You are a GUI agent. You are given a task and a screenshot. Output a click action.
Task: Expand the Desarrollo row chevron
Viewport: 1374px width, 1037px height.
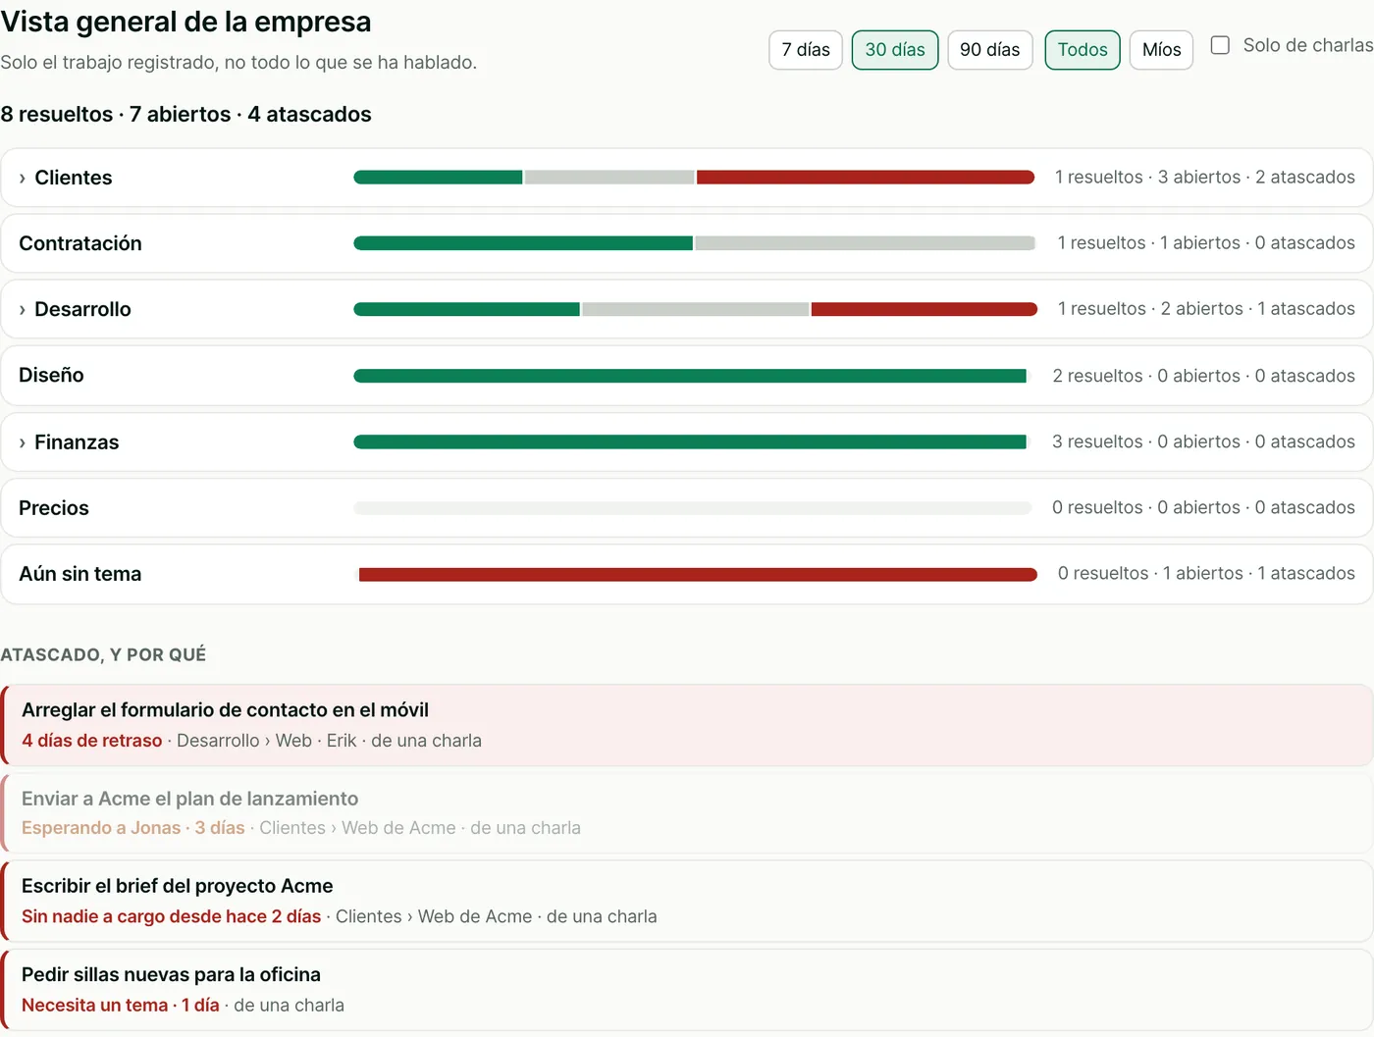(x=22, y=310)
